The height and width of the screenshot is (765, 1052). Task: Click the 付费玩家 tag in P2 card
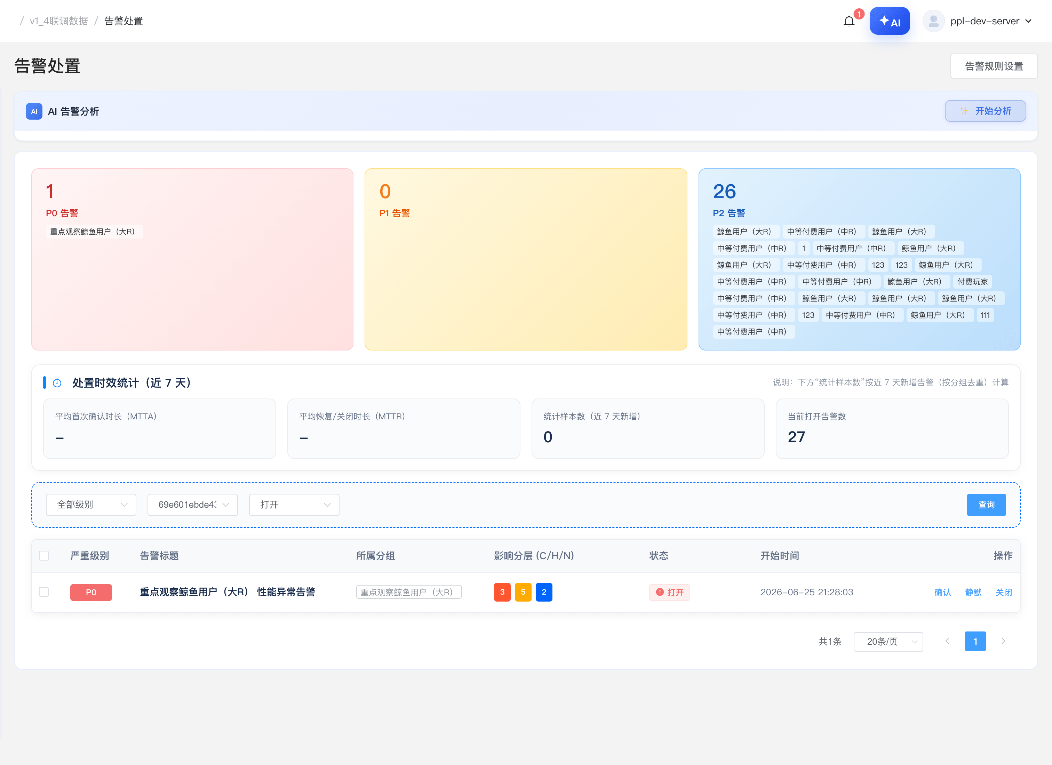tap(972, 281)
